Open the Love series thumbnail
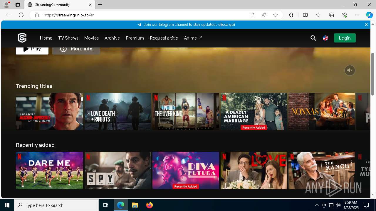 pyautogui.click(x=254, y=170)
